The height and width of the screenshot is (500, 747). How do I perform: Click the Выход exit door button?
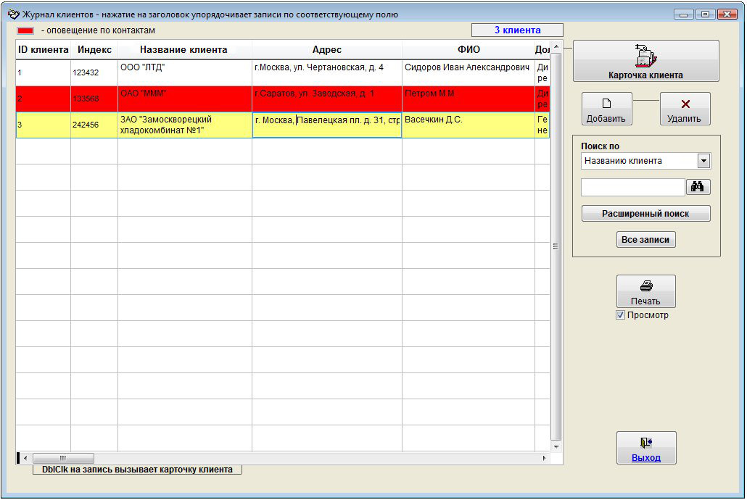coord(645,448)
